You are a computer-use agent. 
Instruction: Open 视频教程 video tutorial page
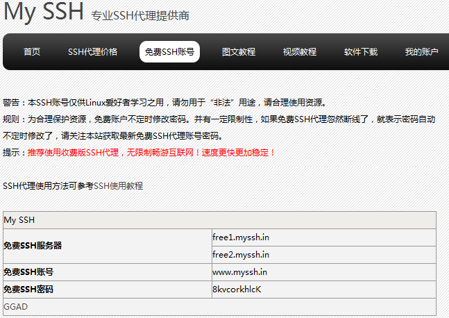pyautogui.click(x=300, y=52)
